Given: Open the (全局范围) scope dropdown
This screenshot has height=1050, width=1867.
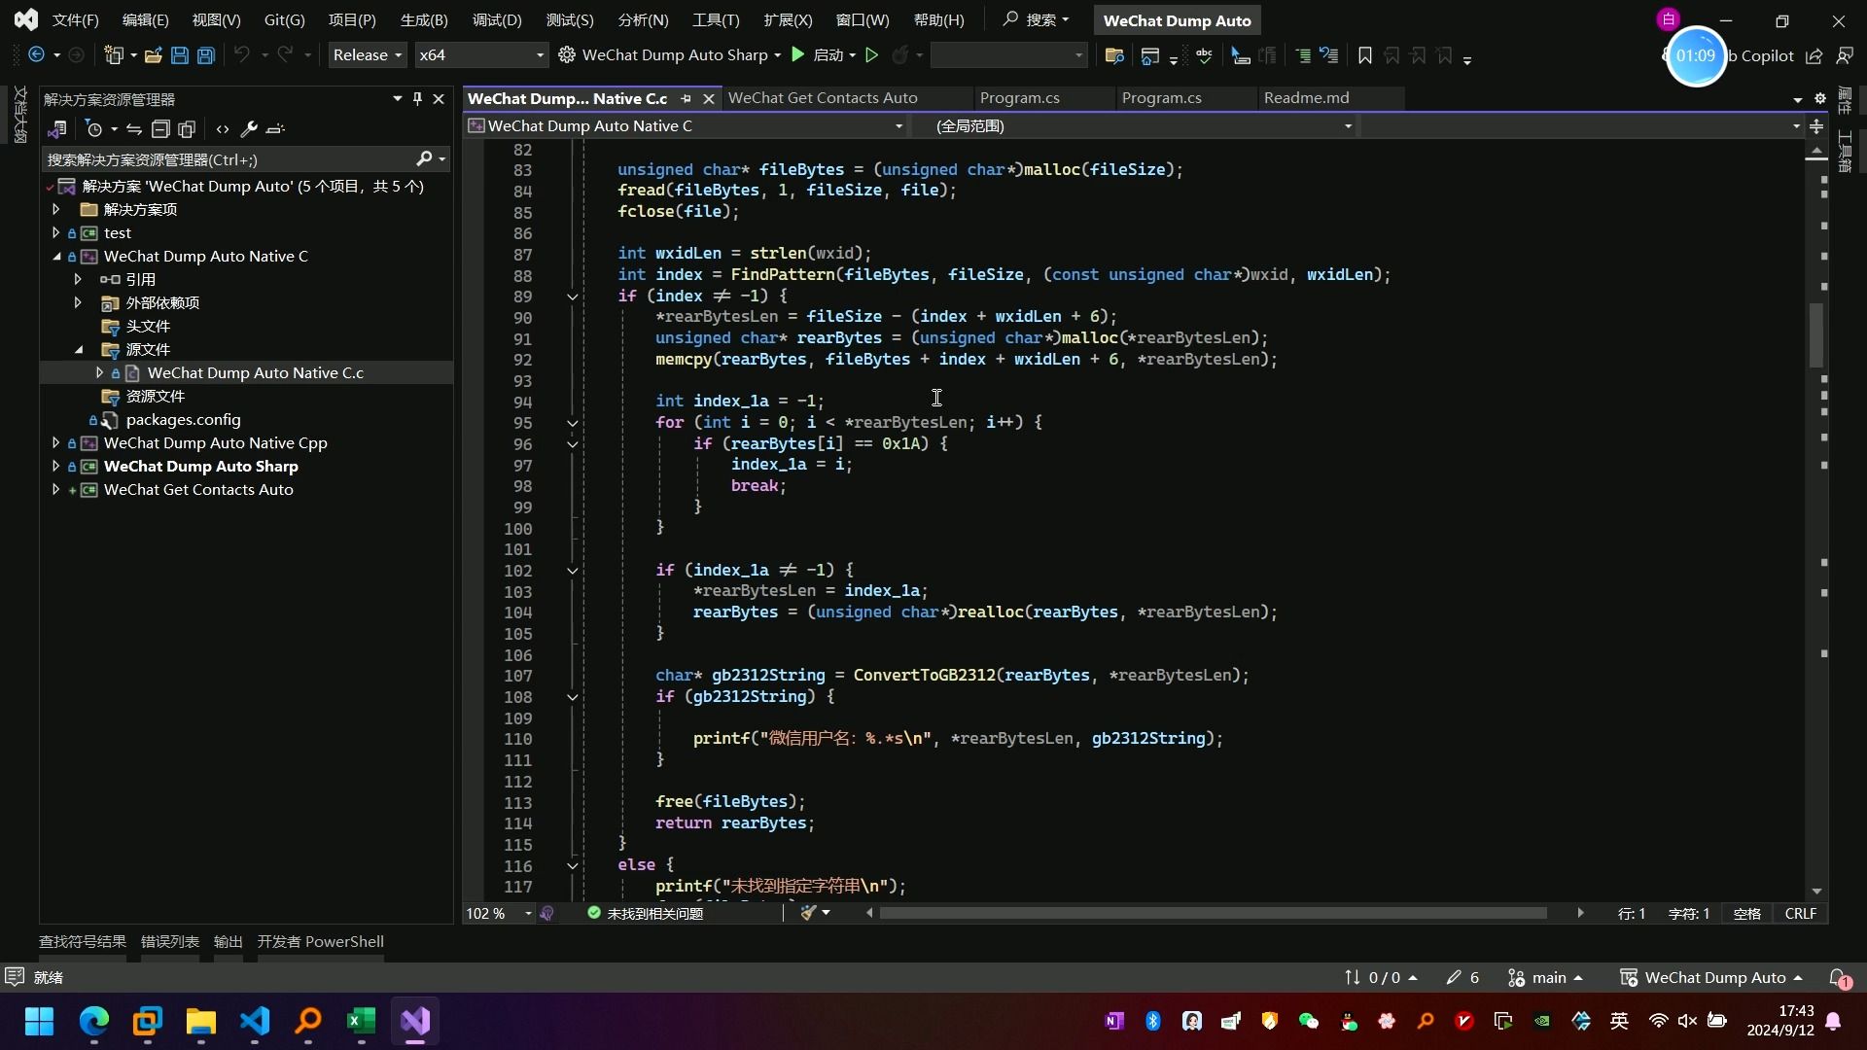Looking at the screenshot, I should click(x=1140, y=126).
